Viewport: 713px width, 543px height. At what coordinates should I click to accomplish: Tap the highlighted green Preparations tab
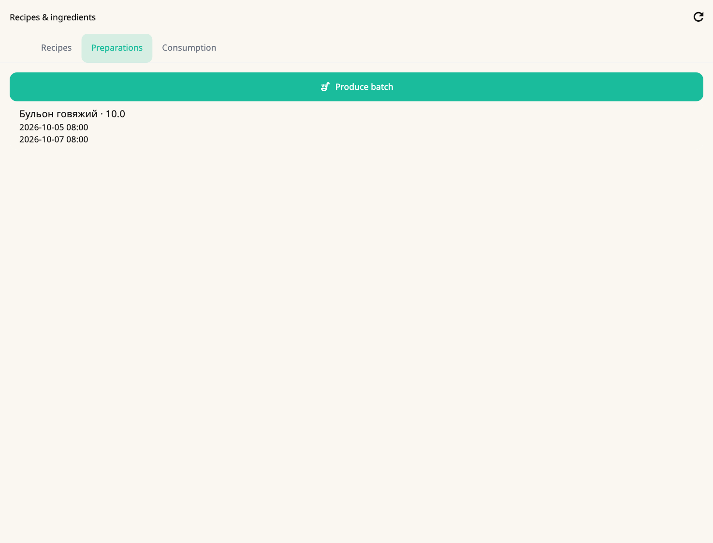(x=116, y=48)
